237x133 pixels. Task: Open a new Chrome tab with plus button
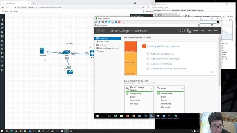coord(33,3)
